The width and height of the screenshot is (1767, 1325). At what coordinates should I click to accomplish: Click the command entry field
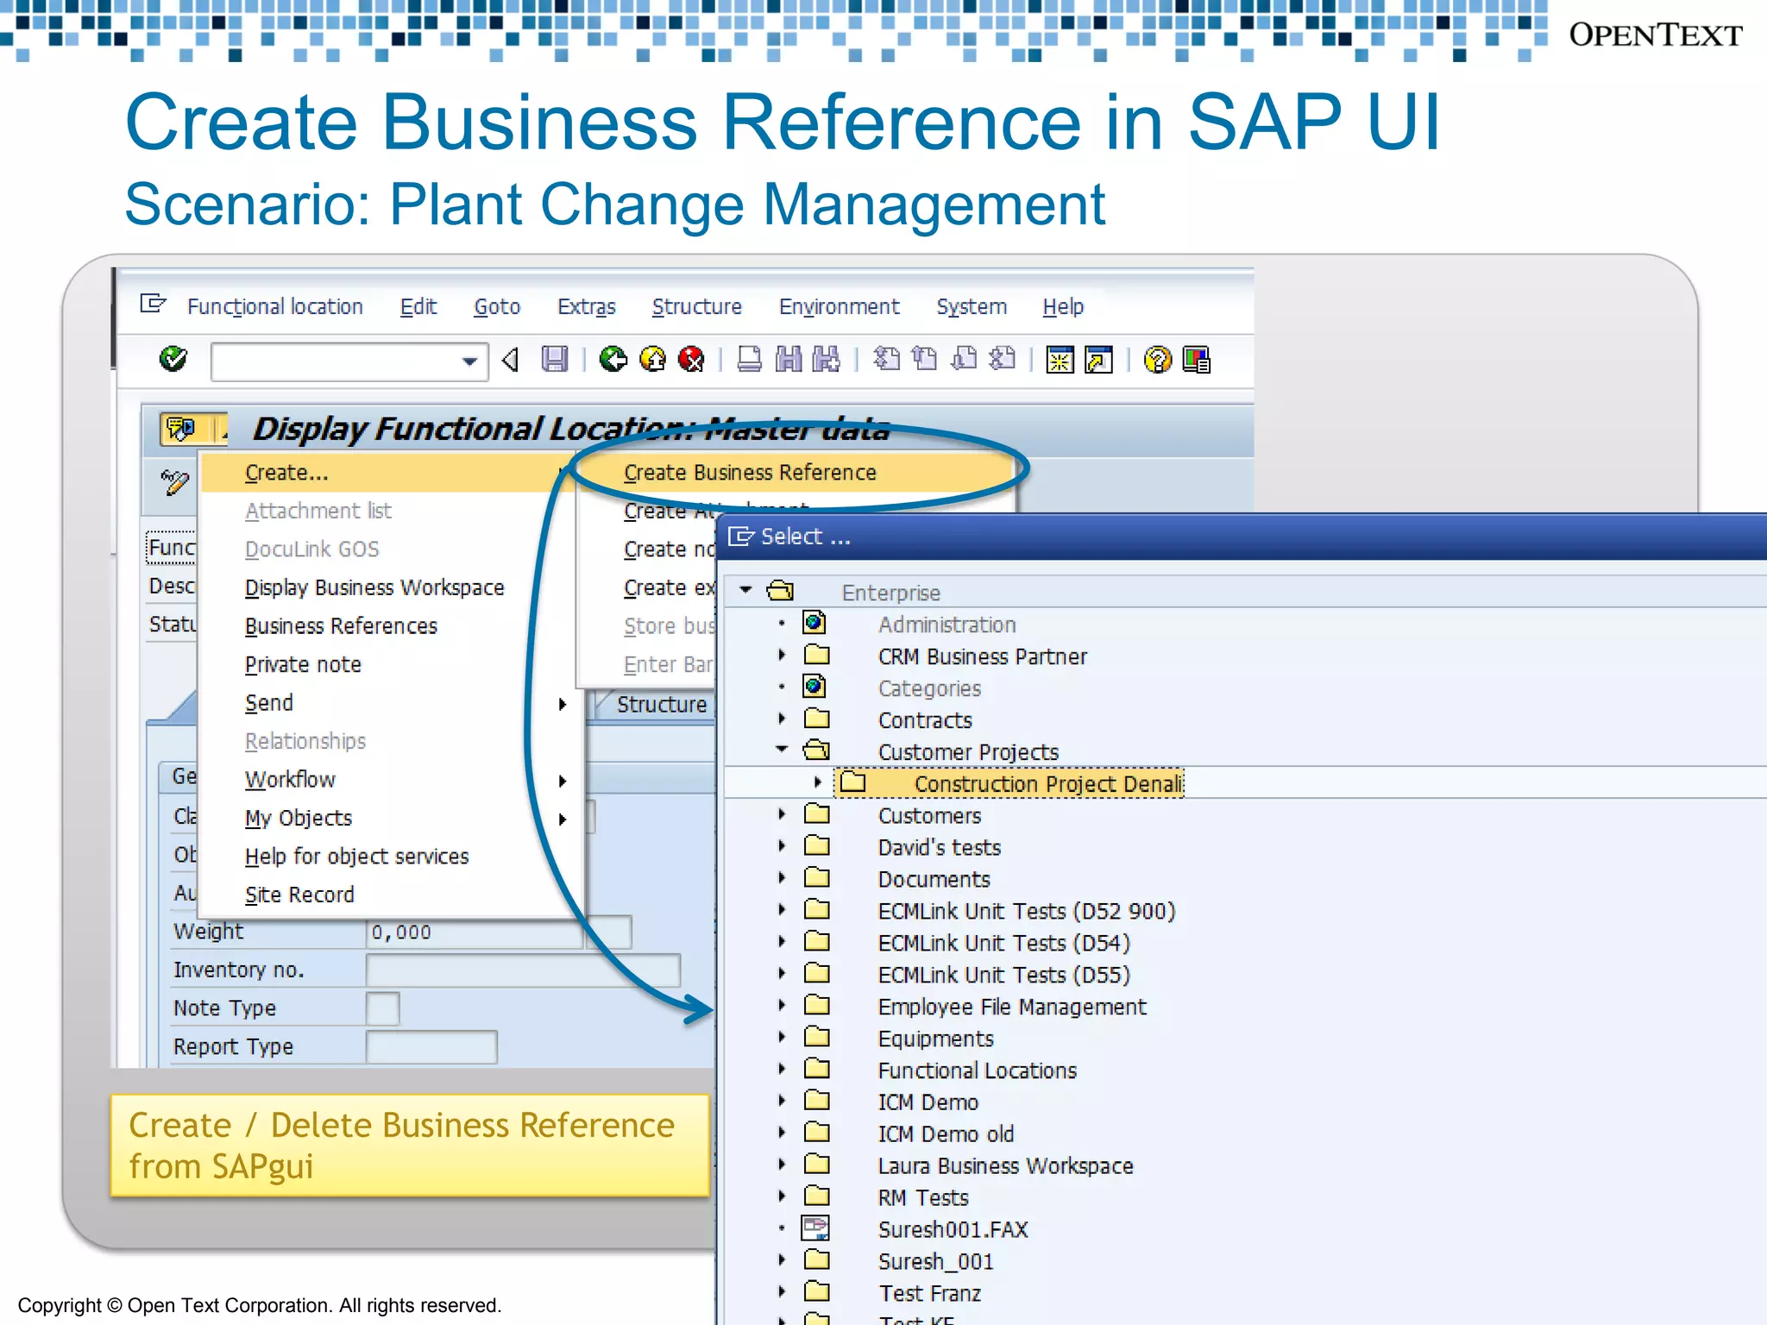coord(349,361)
